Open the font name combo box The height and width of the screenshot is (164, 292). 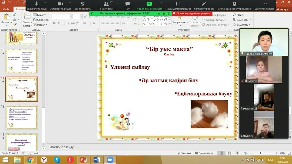point(62,17)
